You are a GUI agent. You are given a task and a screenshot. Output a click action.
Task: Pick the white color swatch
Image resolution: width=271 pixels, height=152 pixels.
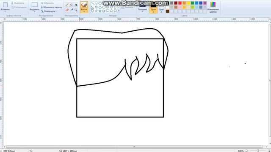pos(168,7)
